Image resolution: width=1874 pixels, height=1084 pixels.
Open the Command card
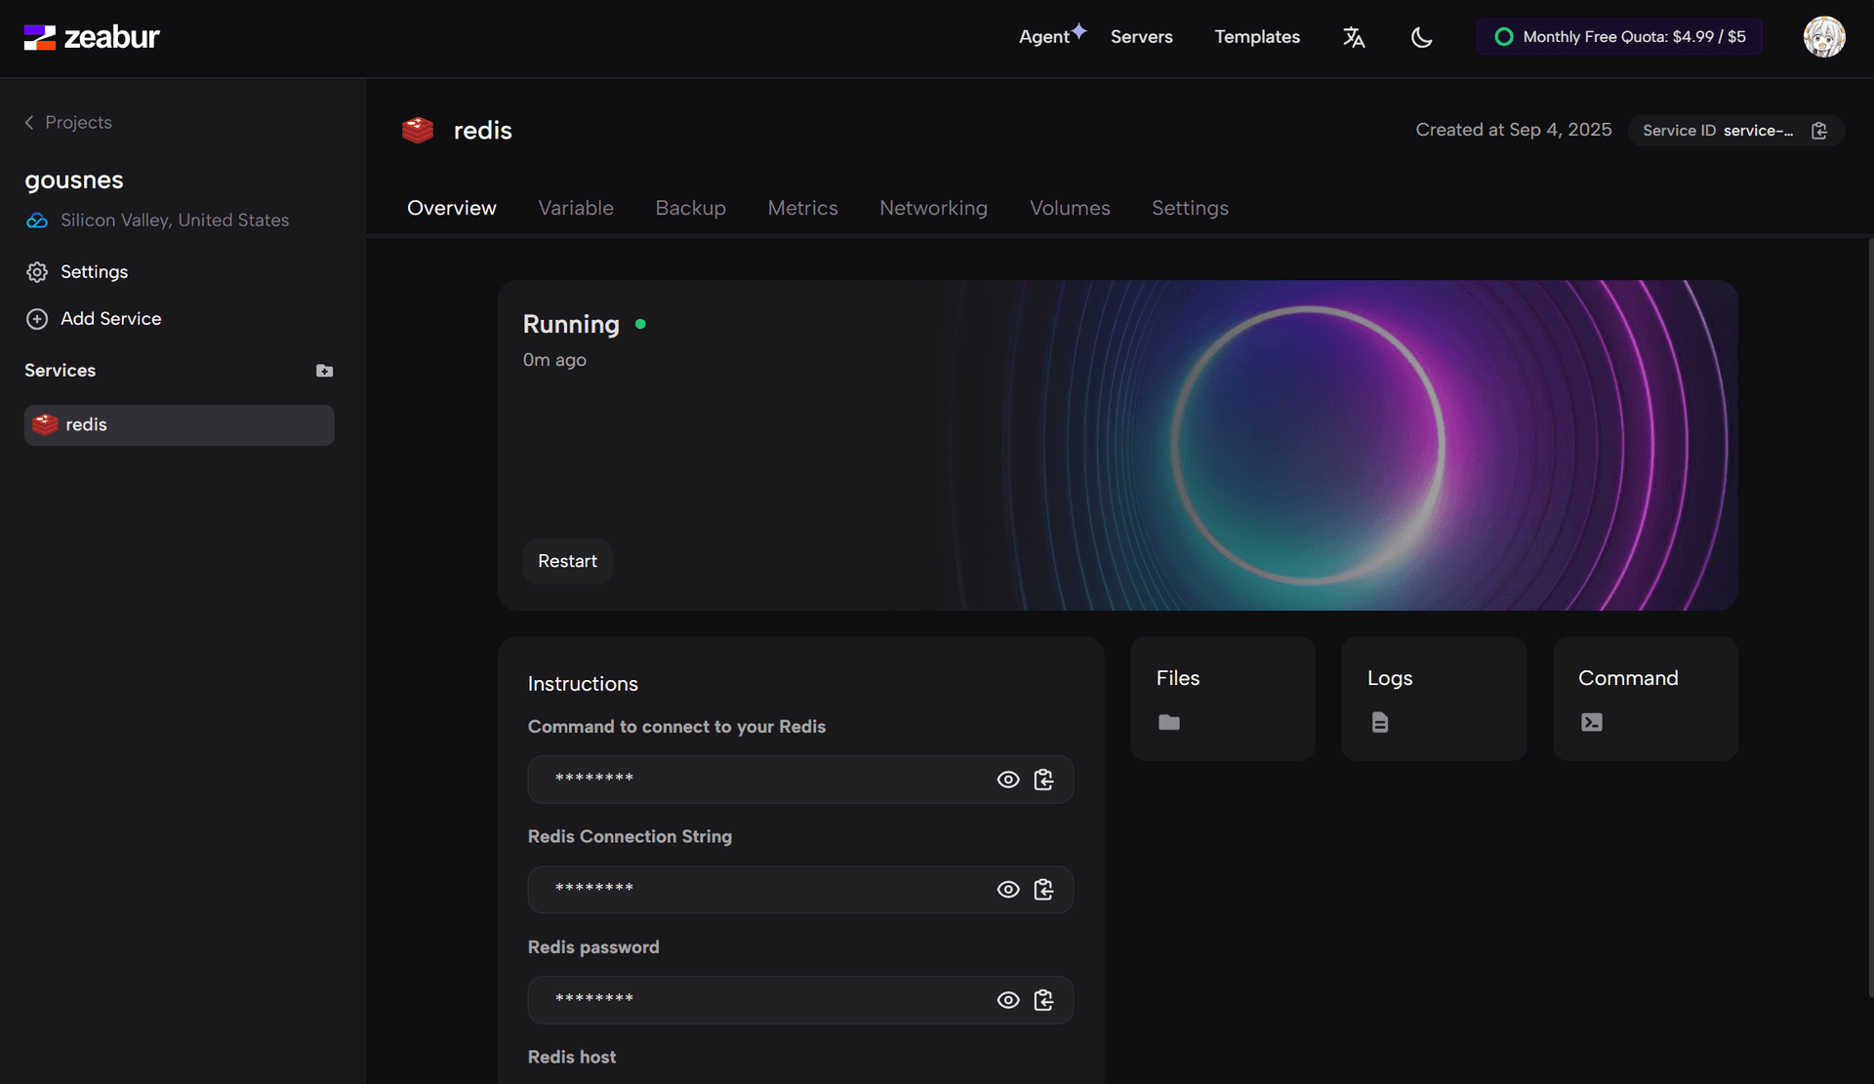(1645, 699)
